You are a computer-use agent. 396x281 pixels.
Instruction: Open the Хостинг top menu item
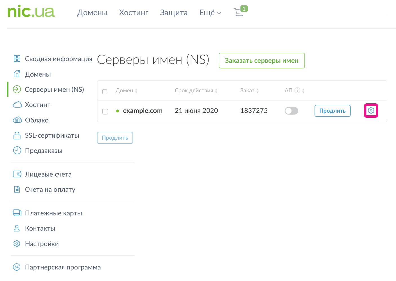pos(134,13)
